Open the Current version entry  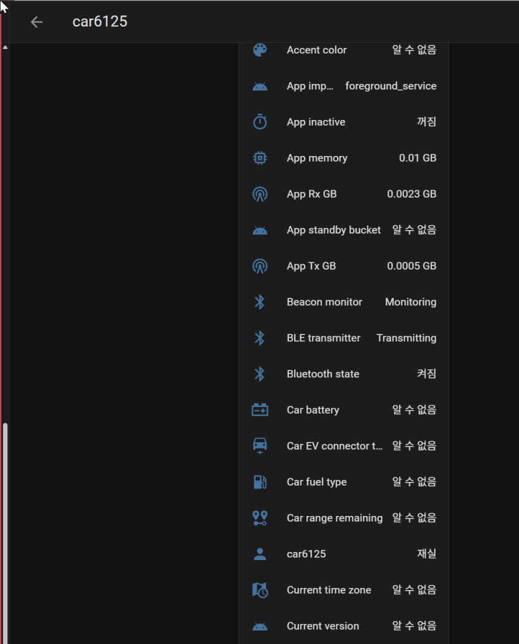point(344,626)
